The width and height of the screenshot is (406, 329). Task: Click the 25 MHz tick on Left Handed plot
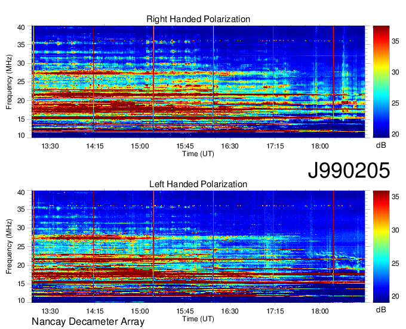pos(21,247)
